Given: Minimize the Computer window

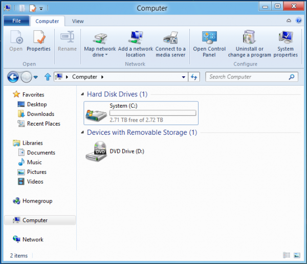Looking at the screenshot, I should pos(265,6).
